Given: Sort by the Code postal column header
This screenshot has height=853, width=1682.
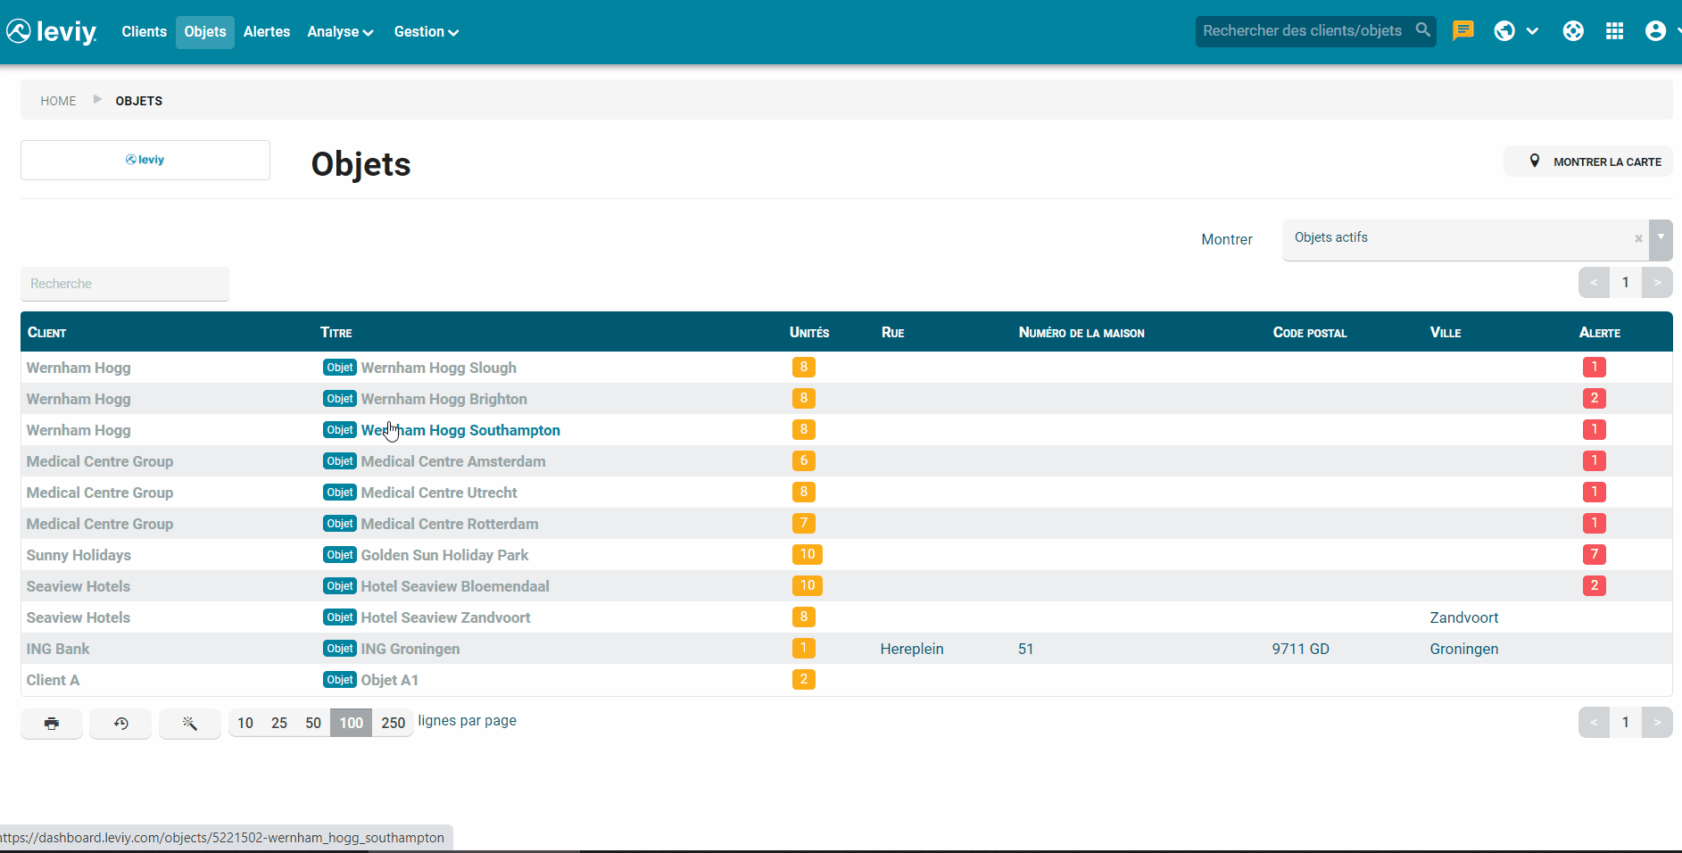Looking at the screenshot, I should pos(1310,332).
